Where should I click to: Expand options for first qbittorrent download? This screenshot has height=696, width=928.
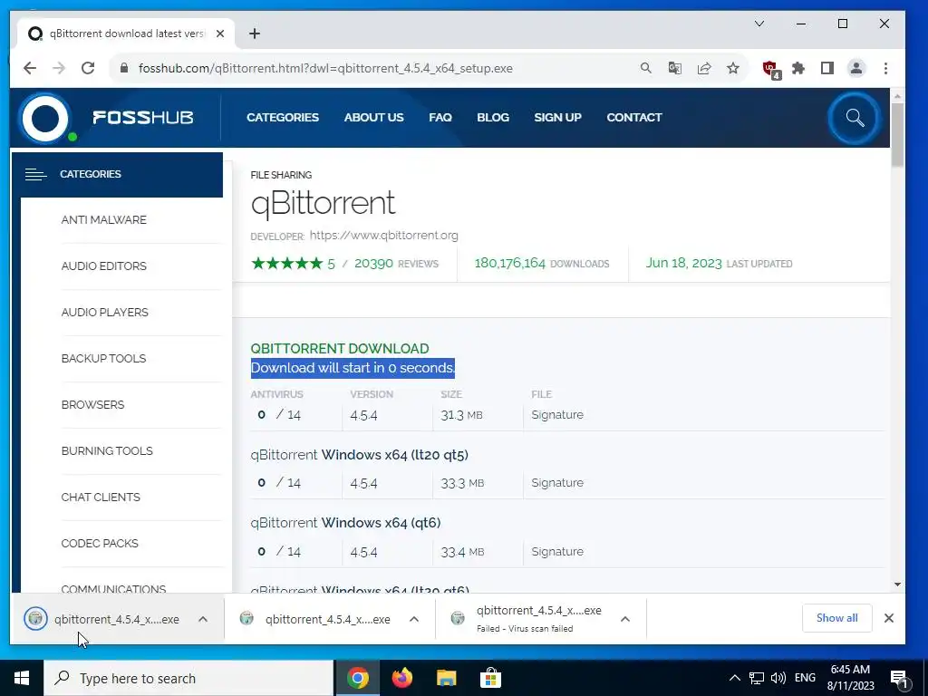pyautogui.click(x=203, y=619)
